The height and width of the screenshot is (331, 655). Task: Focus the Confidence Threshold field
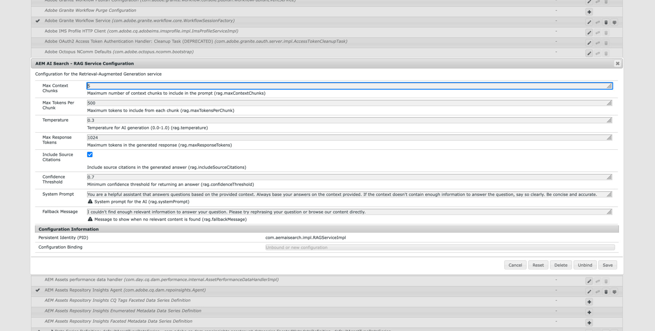349,177
